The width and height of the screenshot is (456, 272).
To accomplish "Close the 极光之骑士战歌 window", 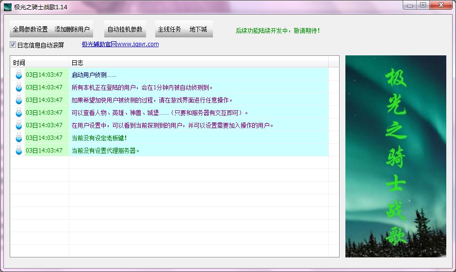I will pos(441,5).
